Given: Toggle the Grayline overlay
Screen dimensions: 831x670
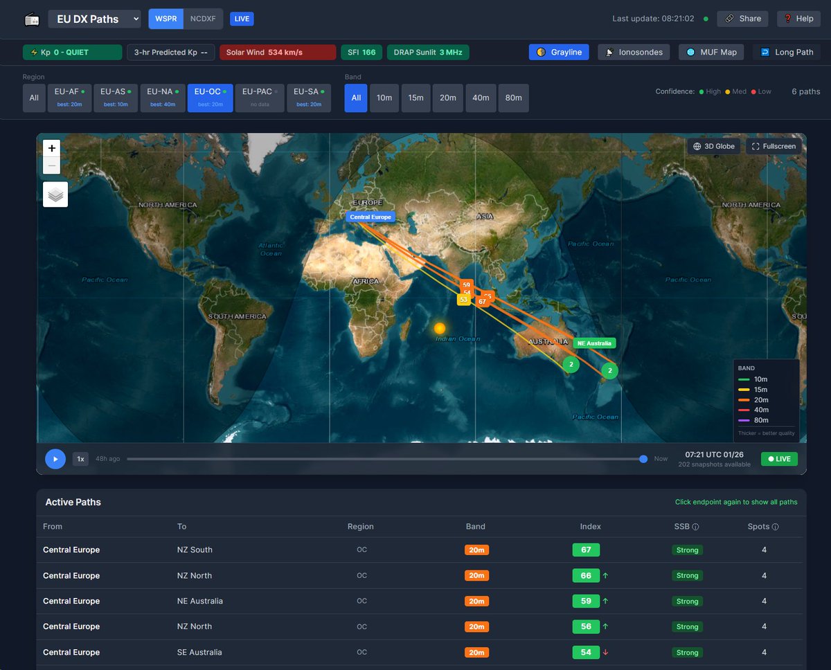Looking at the screenshot, I should coord(559,52).
